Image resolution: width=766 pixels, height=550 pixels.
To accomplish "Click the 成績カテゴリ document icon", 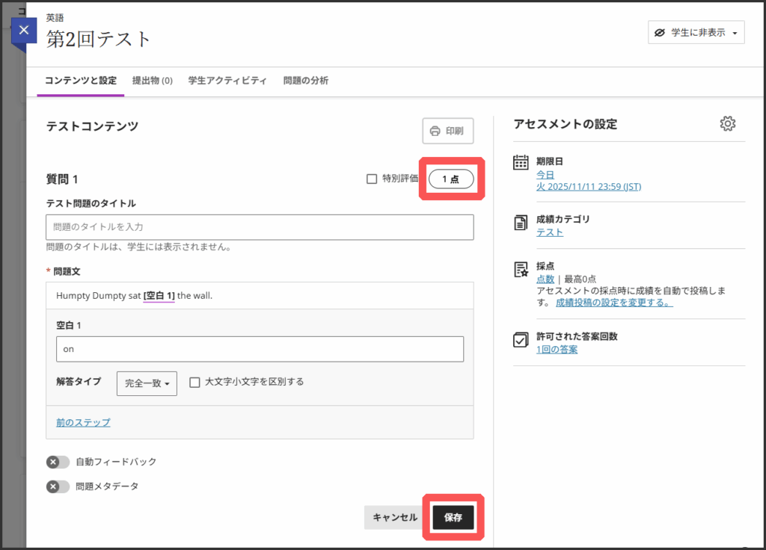I will pyautogui.click(x=521, y=222).
